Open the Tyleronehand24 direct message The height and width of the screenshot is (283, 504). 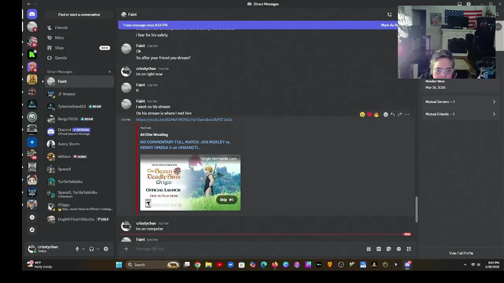(79, 107)
